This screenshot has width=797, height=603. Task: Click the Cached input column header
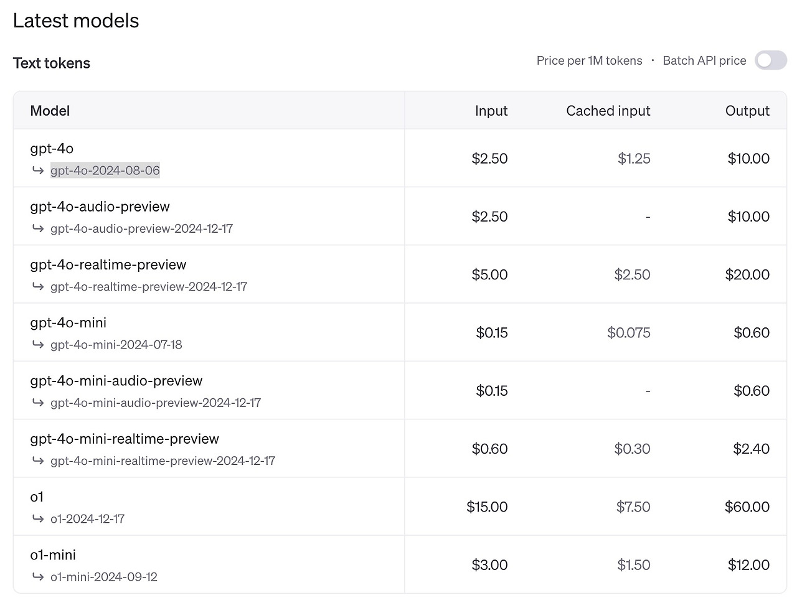[x=608, y=111]
